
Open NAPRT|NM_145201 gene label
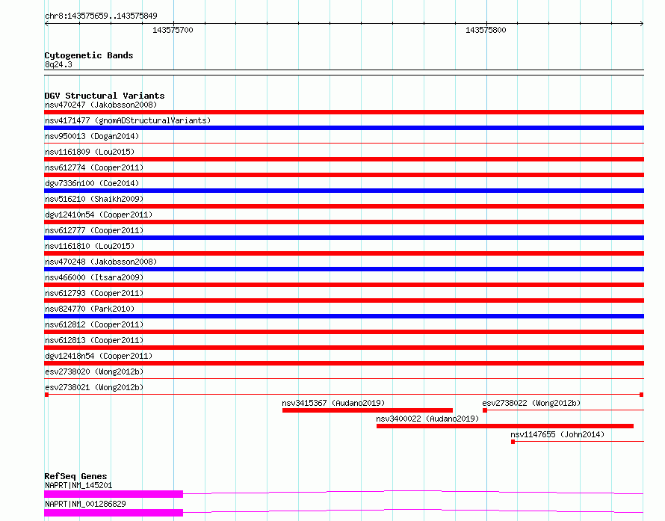[78, 485]
